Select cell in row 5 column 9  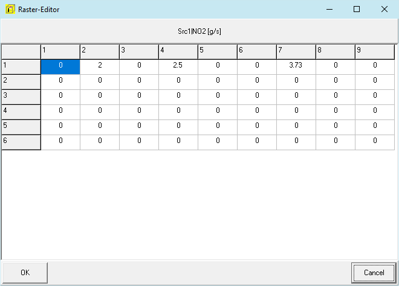(375, 127)
